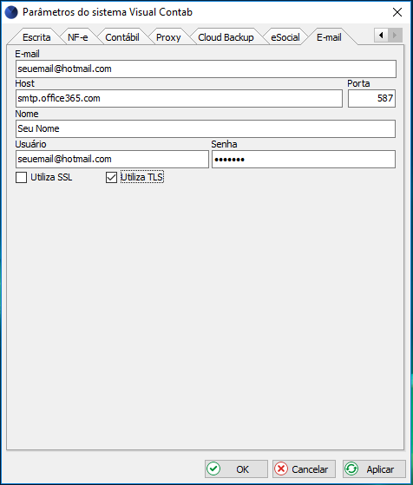This screenshot has width=413, height=485.
Task: Open the Cloud Backup tab
Action: pos(226,37)
